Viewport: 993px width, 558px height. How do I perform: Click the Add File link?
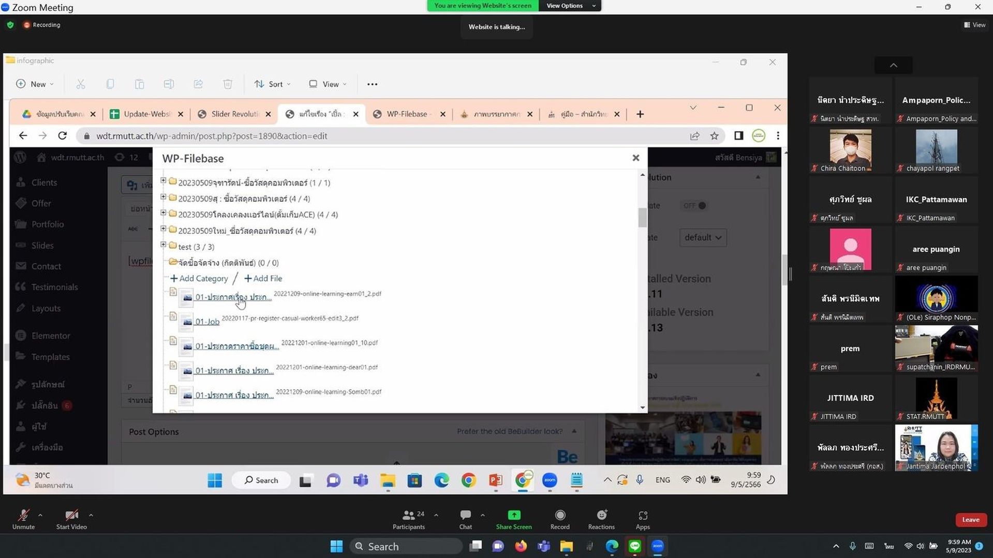click(263, 278)
